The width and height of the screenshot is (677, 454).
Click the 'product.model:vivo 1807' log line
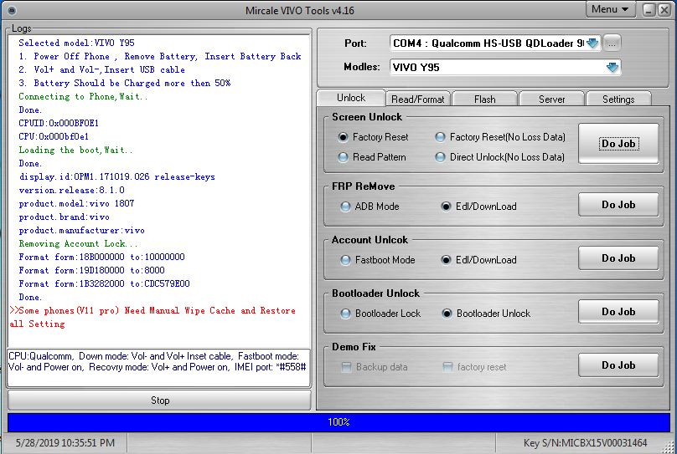coord(76,203)
